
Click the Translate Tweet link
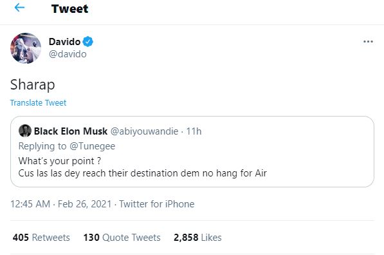38,103
